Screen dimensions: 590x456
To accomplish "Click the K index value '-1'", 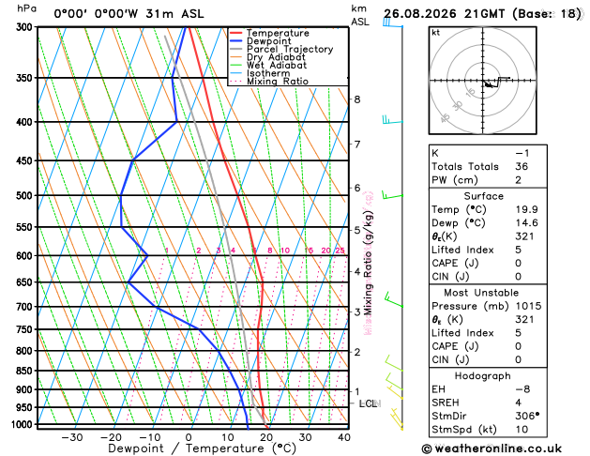I will click(522, 153).
